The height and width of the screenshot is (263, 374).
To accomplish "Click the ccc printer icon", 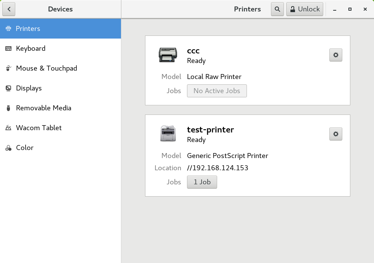I will pyautogui.click(x=168, y=55).
